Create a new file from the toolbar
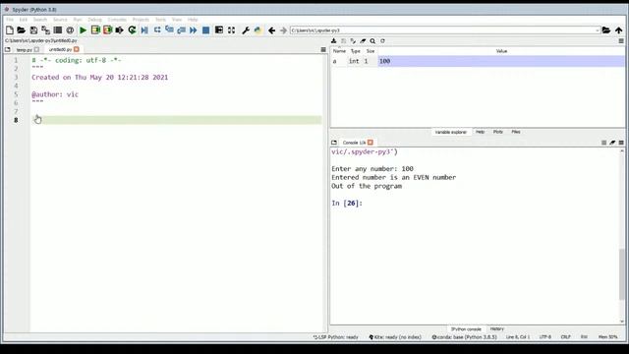The width and height of the screenshot is (629, 354). point(10,30)
